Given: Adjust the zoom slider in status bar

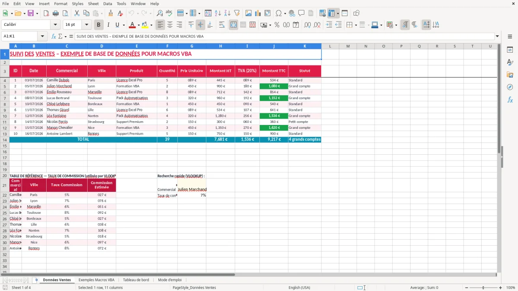Looking at the screenshot, I should [483, 288].
